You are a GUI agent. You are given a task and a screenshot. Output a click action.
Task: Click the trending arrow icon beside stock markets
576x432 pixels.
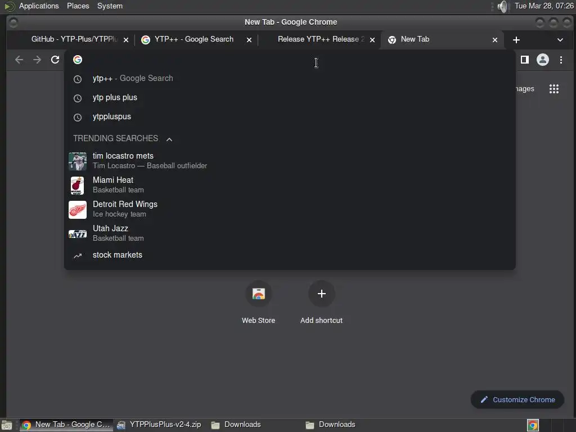tap(78, 256)
